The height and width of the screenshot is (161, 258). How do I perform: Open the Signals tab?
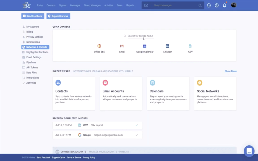point(63,5)
